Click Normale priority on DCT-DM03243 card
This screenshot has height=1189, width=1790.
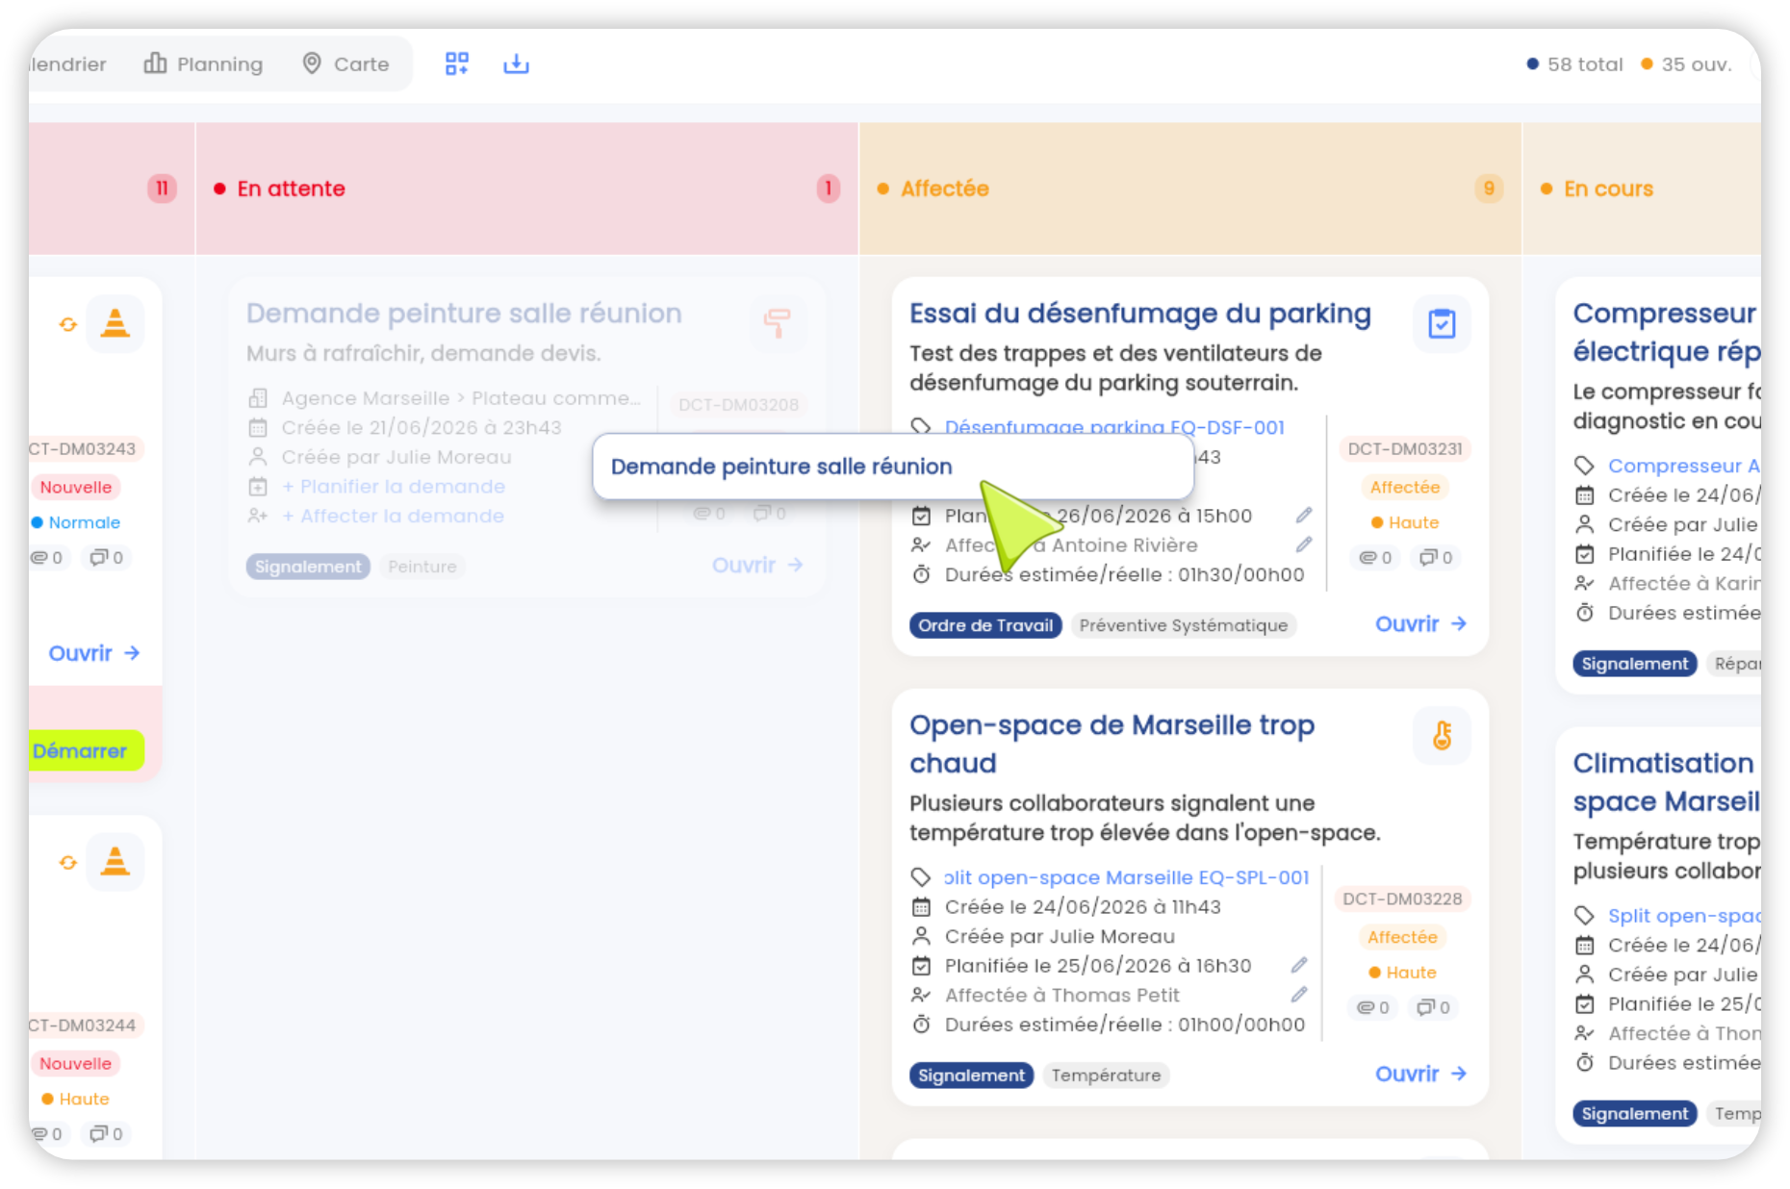76,523
